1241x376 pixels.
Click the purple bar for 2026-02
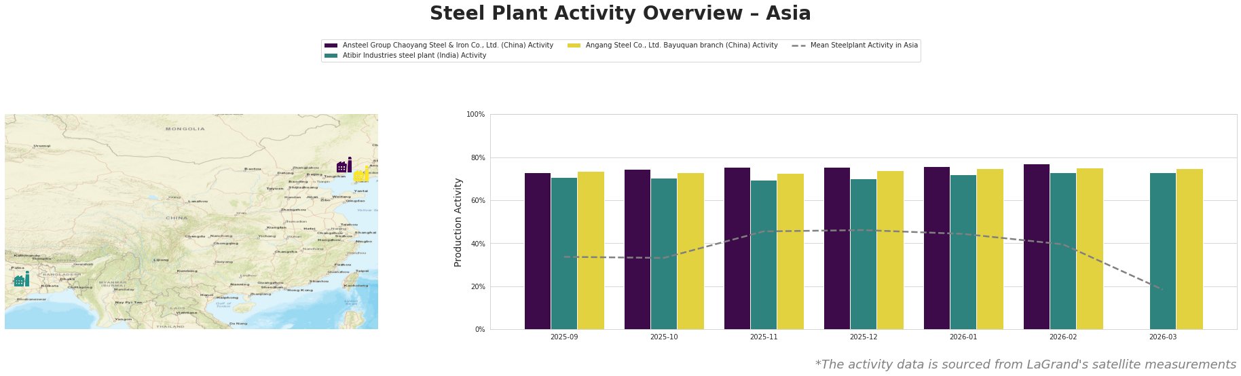click(x=1037, y=246)
